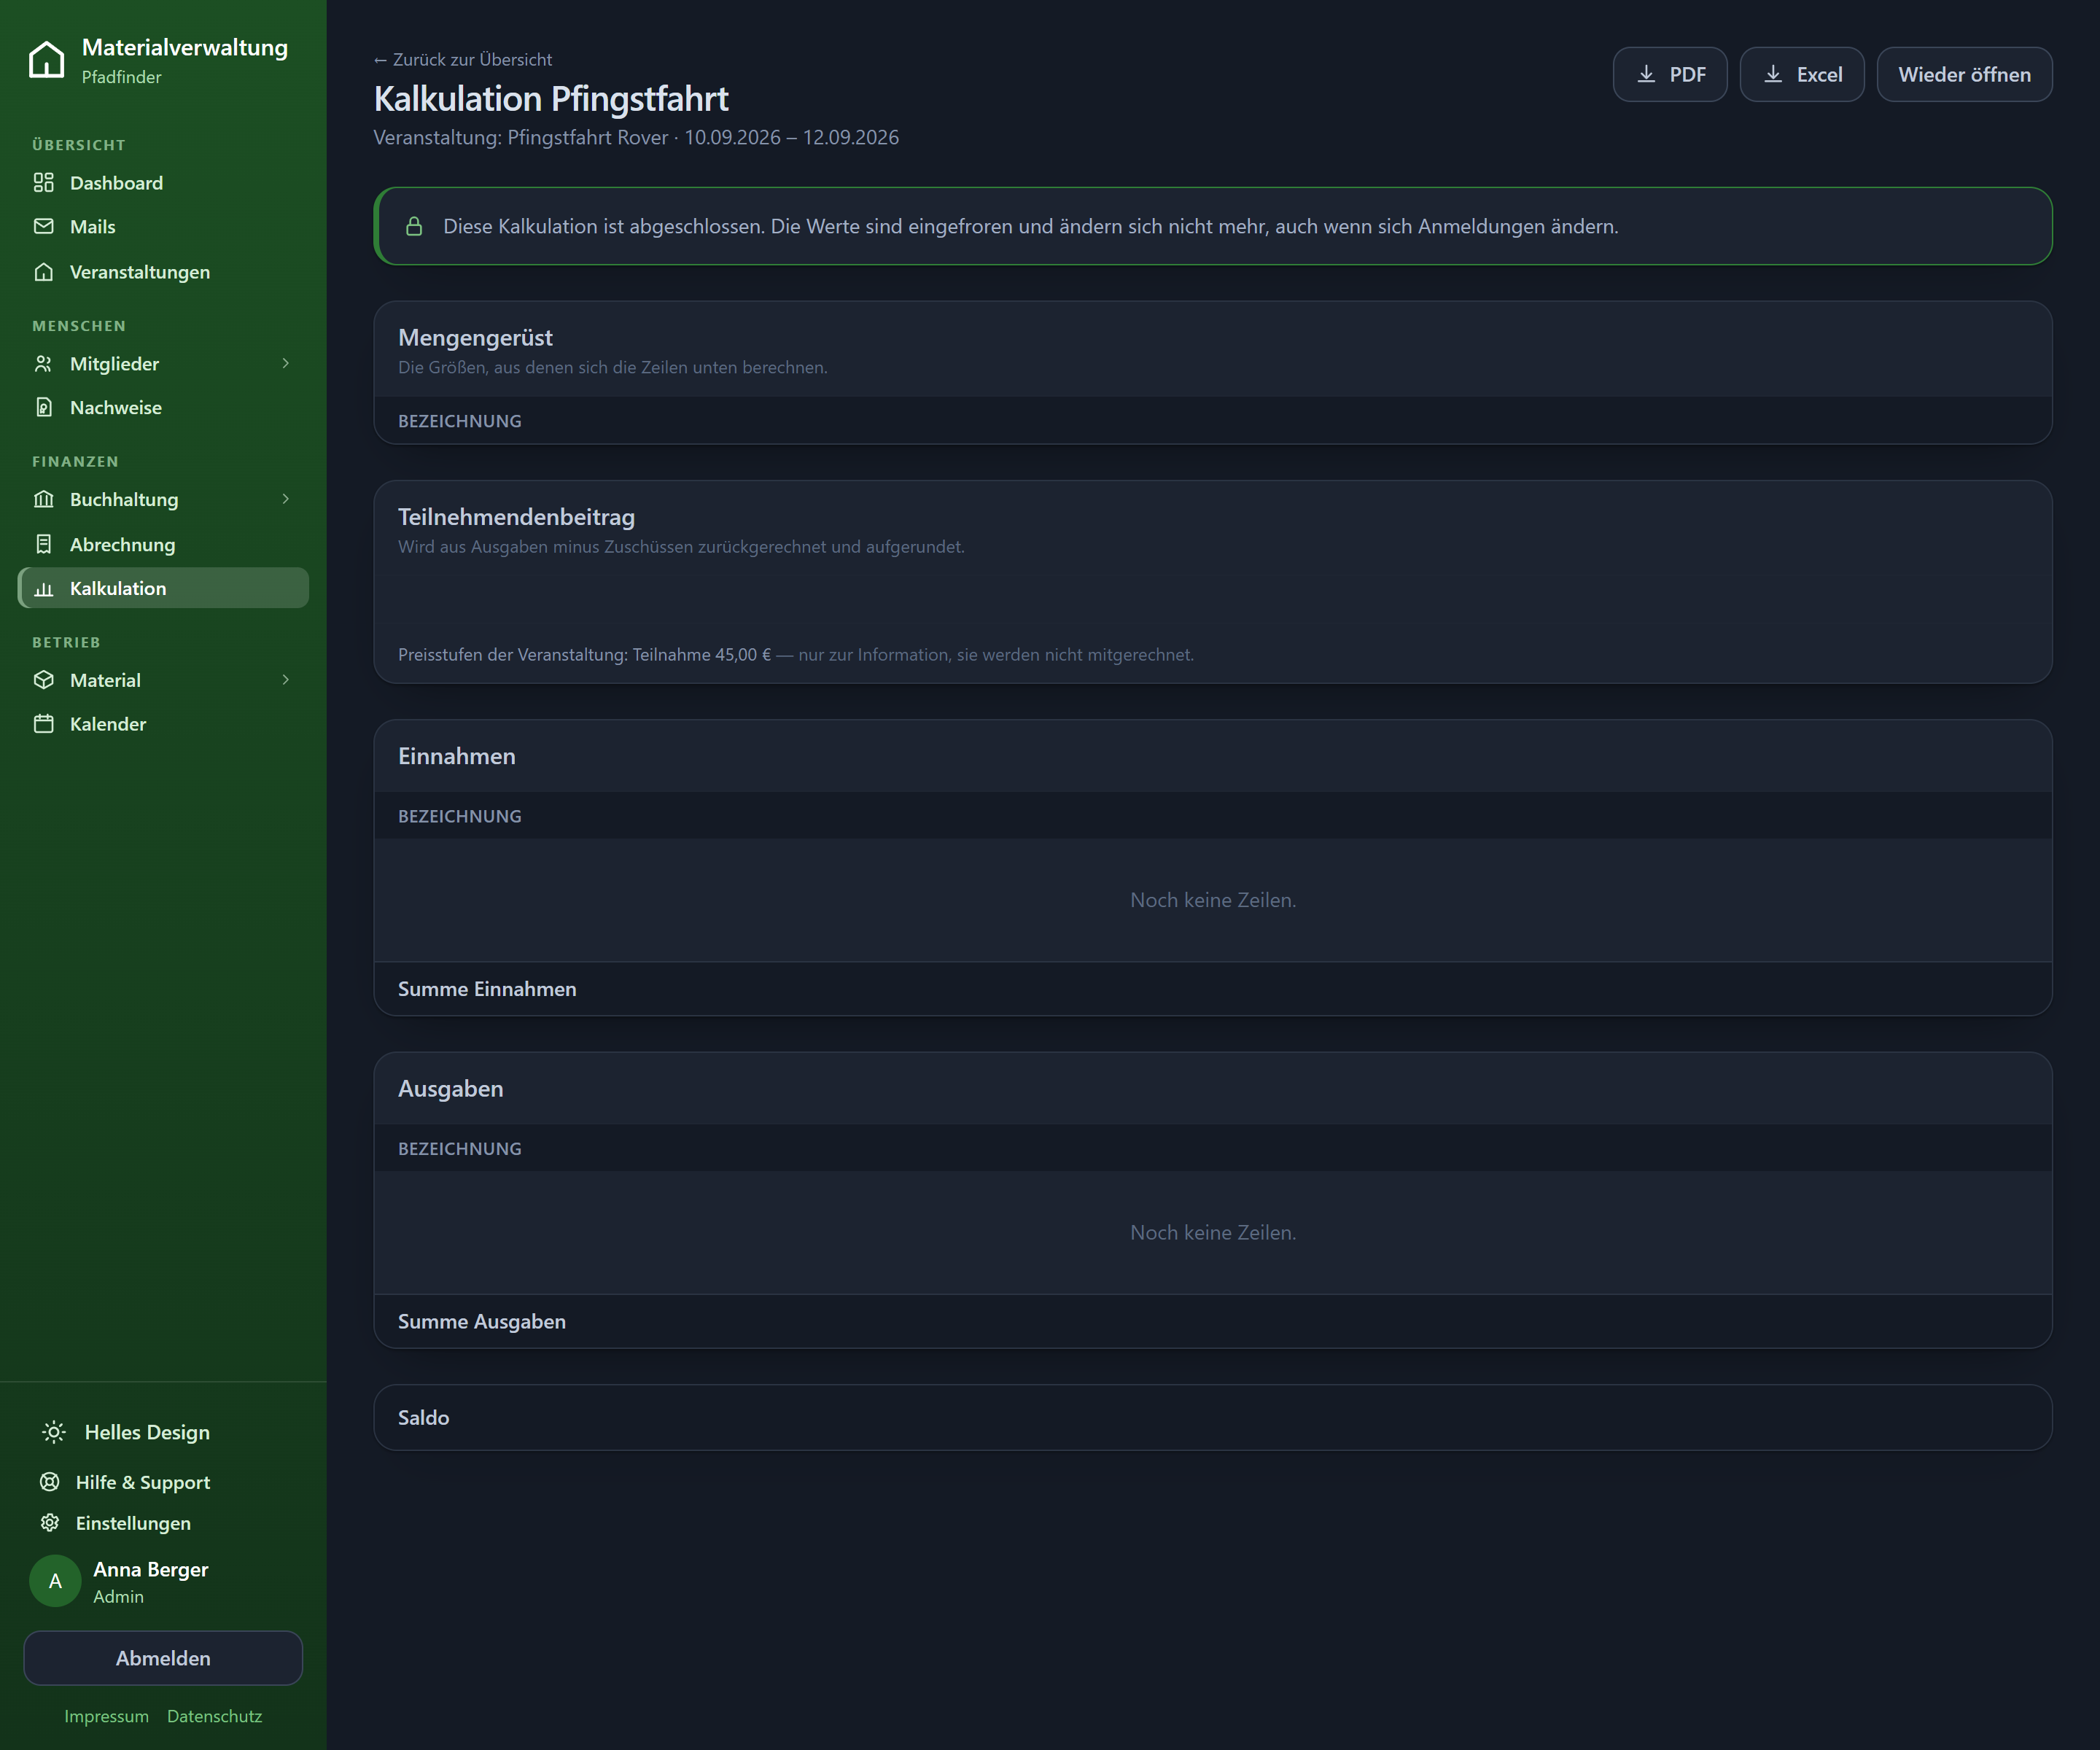The image size is (2100, 1750).
Task: Export the calculation as Excel
Action: tap(1801, 74)
